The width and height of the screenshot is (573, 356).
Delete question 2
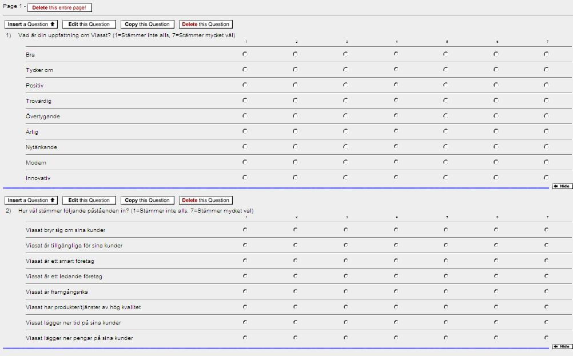pyautogui.click(x=206, y=201)
